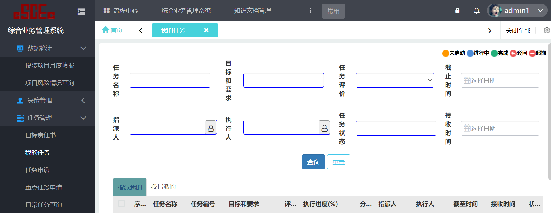Open the notification bell
This screenshot has width=551, height=213.
pos(477,11)
